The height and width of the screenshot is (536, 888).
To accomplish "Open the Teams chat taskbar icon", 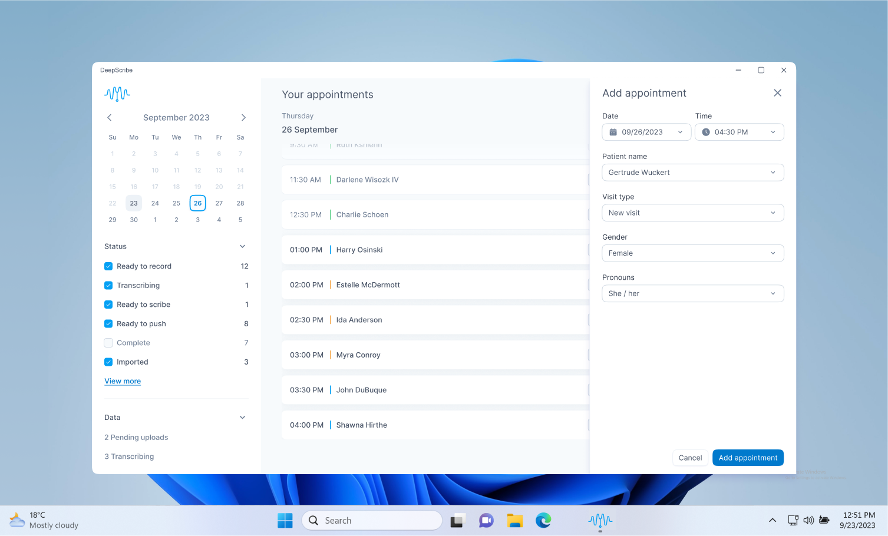I will [486, 521].
